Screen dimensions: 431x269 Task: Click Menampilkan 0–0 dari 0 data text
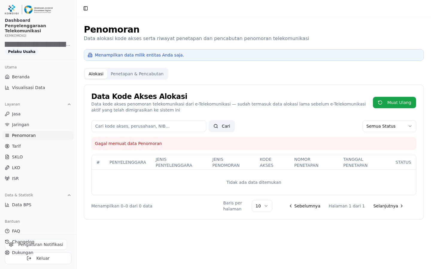click(122, 206)
